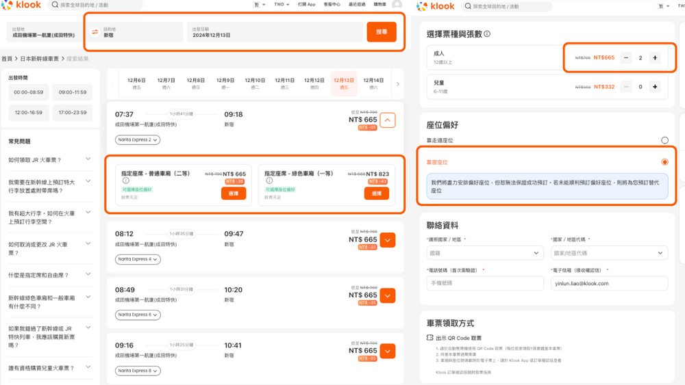
Task: Open the Narita Express 2 dropdown
Action: pos(138,140)
